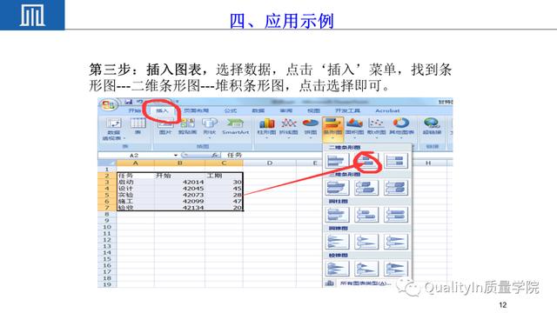Switch to the 公式 ribbon tab
557x313 pixels.
point(230,110)
